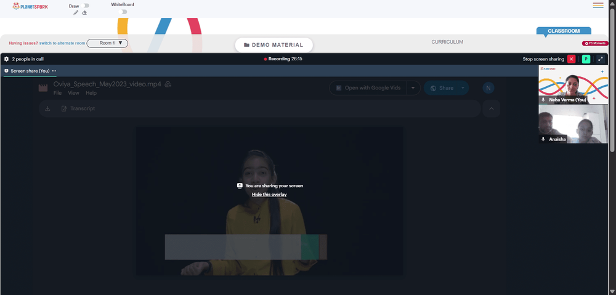Click the Share button
This screenshot has height=295, width=616.
[x=442, y=88]
